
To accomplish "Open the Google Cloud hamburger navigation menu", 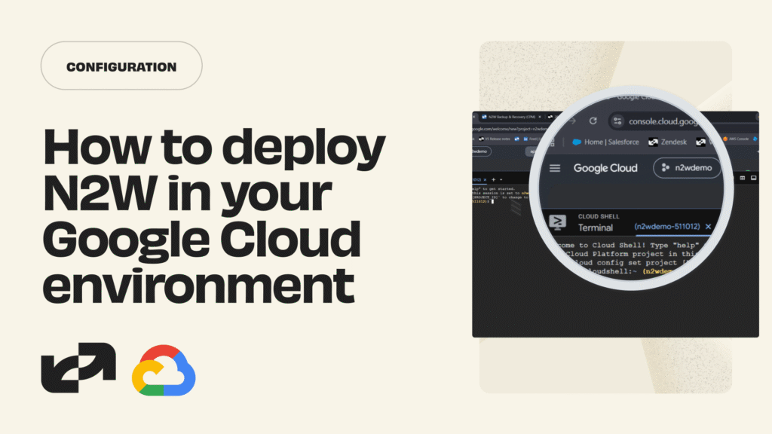I will (555, 168).
